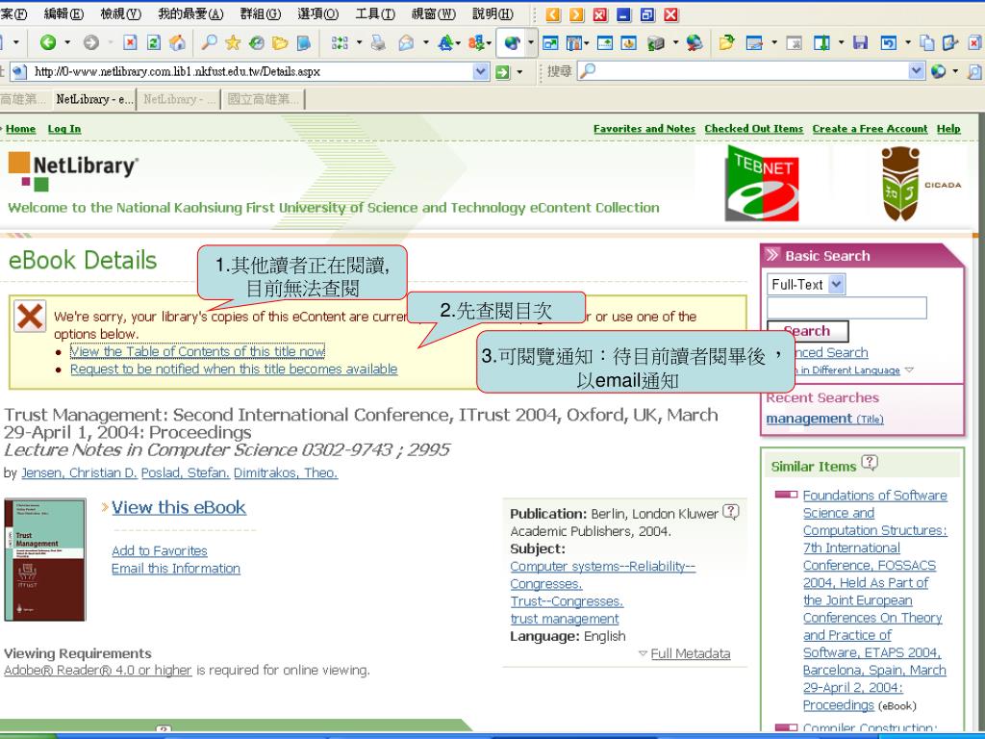Switch to the active NetLibrary - e... tab

point(93,99)
